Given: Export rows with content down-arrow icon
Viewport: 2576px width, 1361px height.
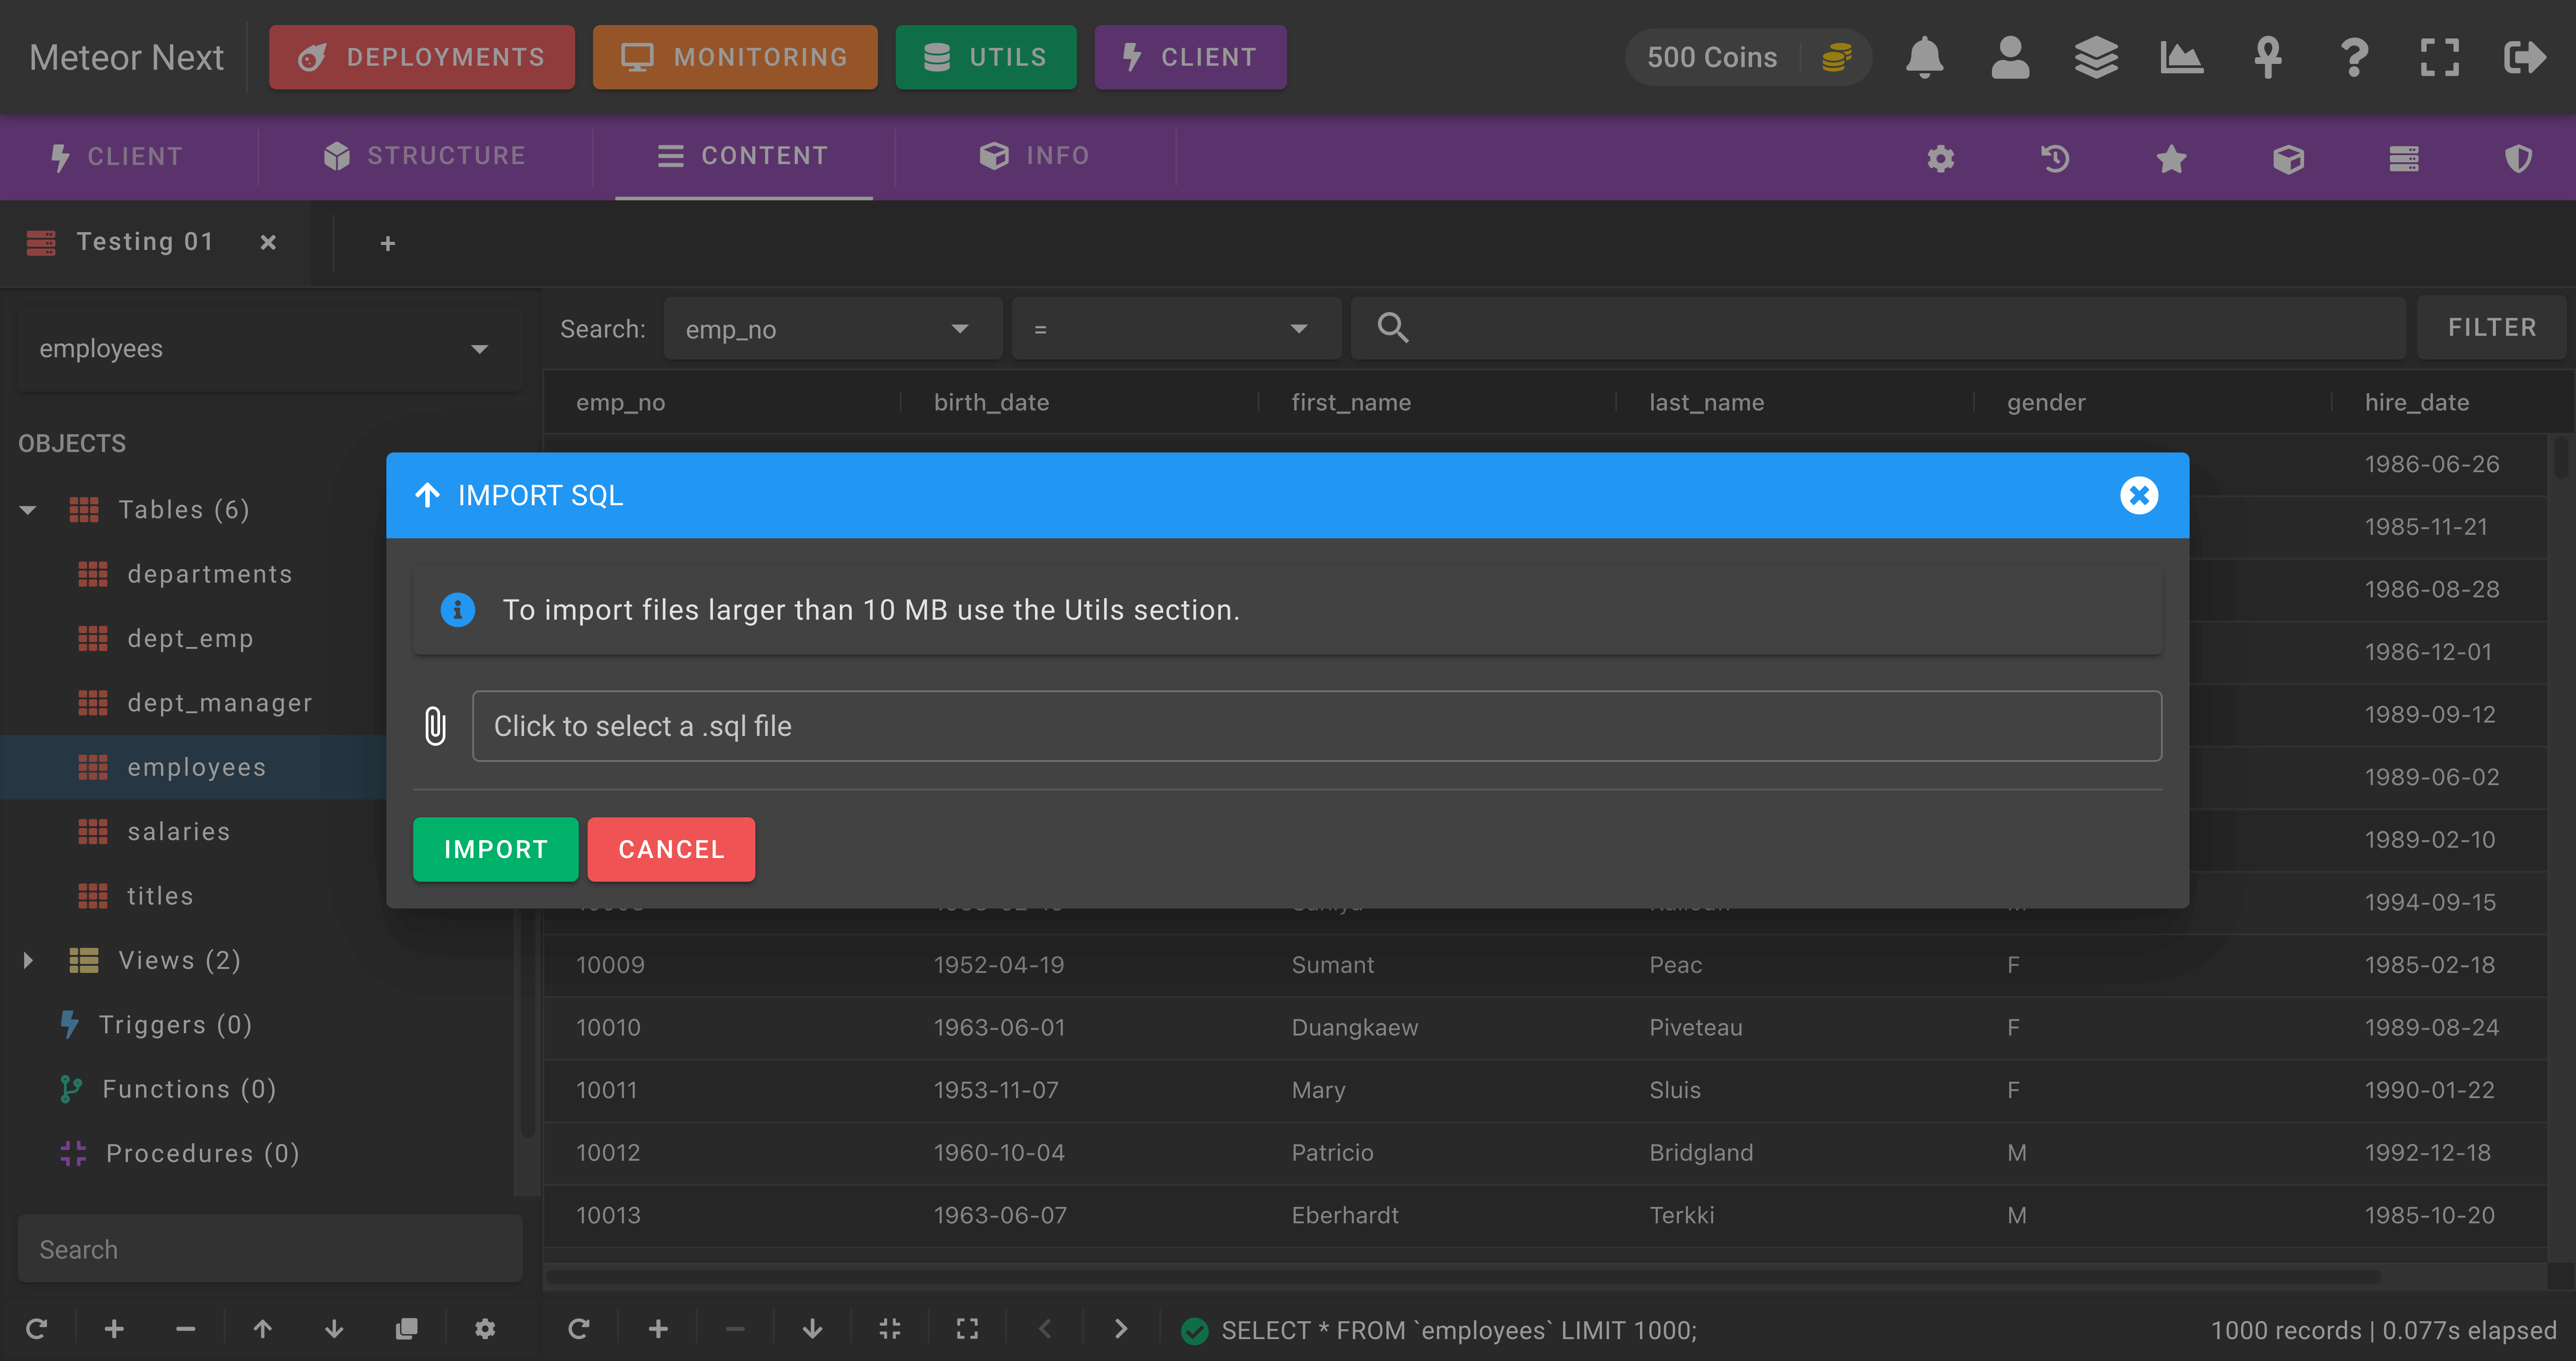Looking at the screenshot, I should pos(813,1329).
